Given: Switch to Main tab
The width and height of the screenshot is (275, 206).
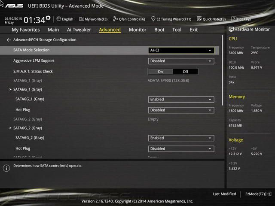Looking at the screenshot, I should (x=53, y=30).
